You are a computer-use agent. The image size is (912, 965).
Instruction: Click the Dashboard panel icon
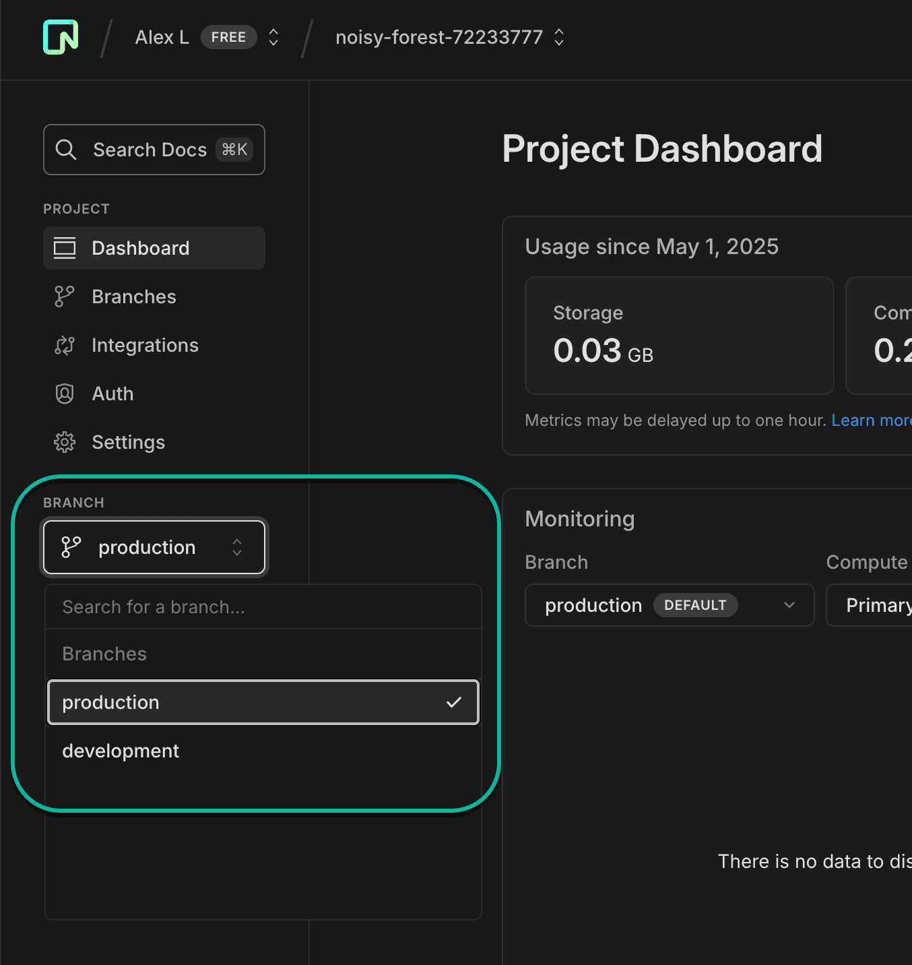(65, 248)
